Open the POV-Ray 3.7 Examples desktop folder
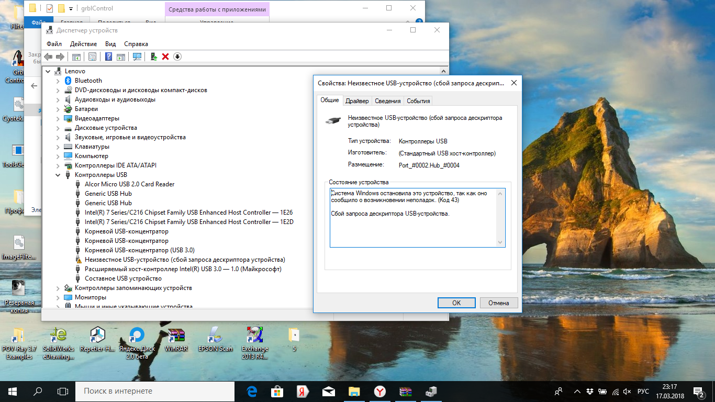Image resolution: width=715 pixels, height=402 pixels. 19,343
